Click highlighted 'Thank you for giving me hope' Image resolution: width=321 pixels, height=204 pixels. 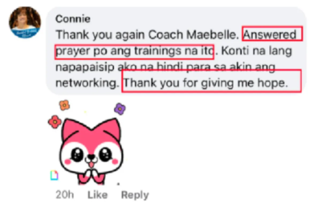click(x=205, y=83)
